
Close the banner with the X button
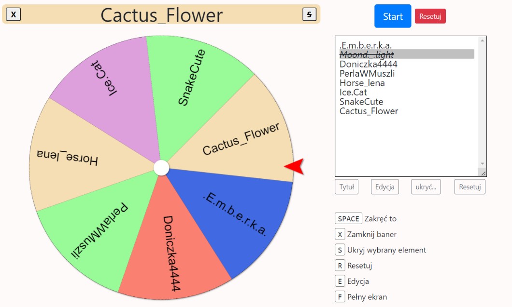13,15
